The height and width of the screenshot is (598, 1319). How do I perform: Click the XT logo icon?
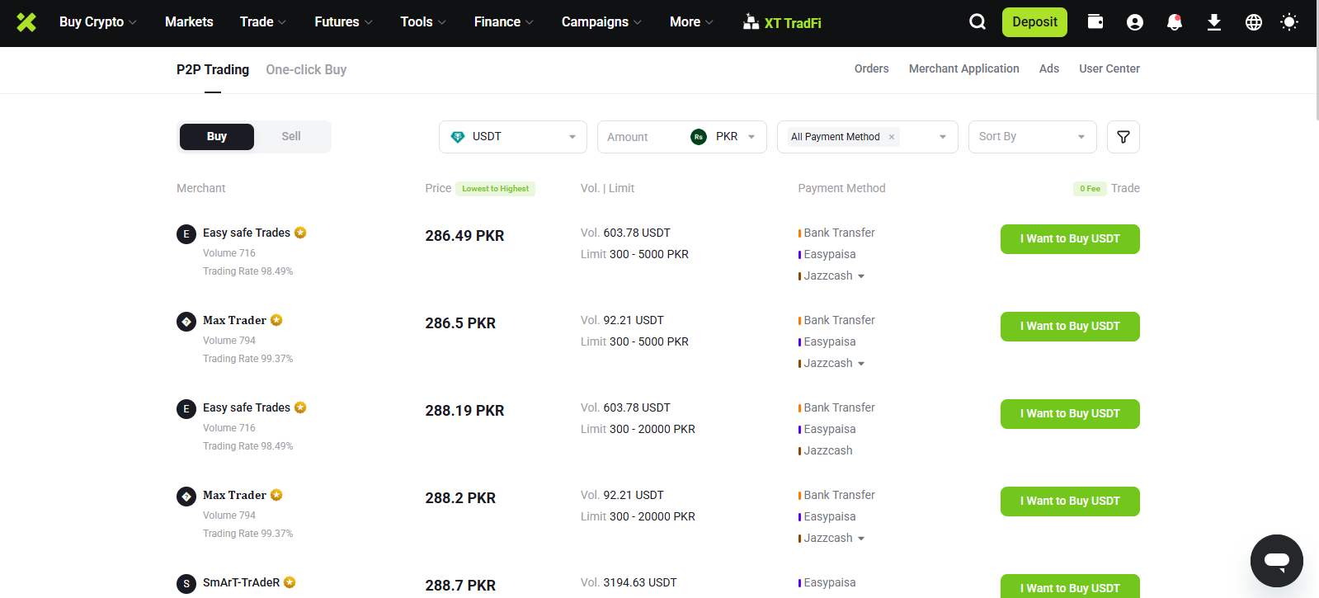tap(26, 22)
